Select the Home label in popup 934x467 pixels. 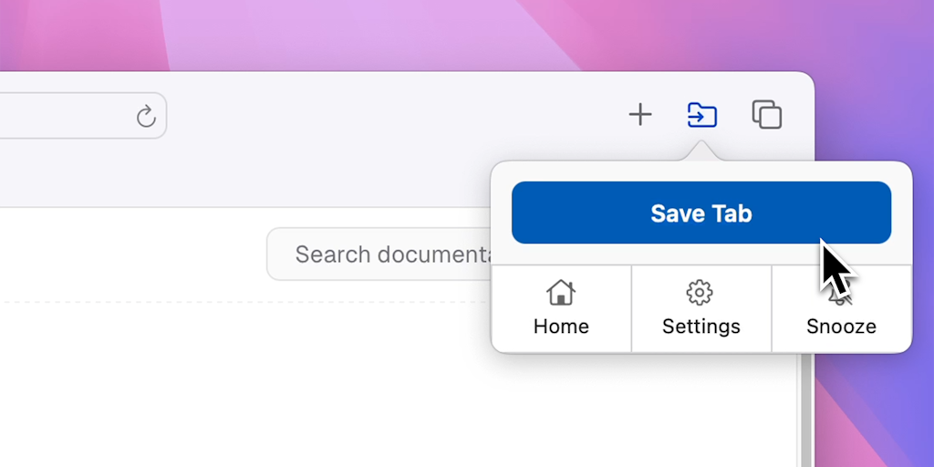click(x=561, y=327)
